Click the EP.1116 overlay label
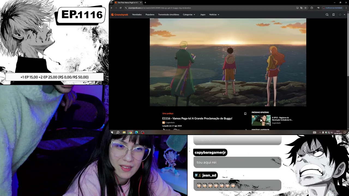The height and width of the screenshot is (196, 349). click(82, 14)
